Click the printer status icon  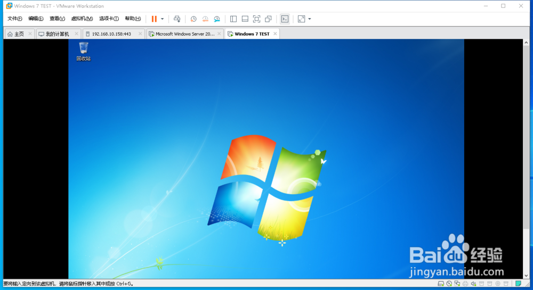[x=465, y=284]
